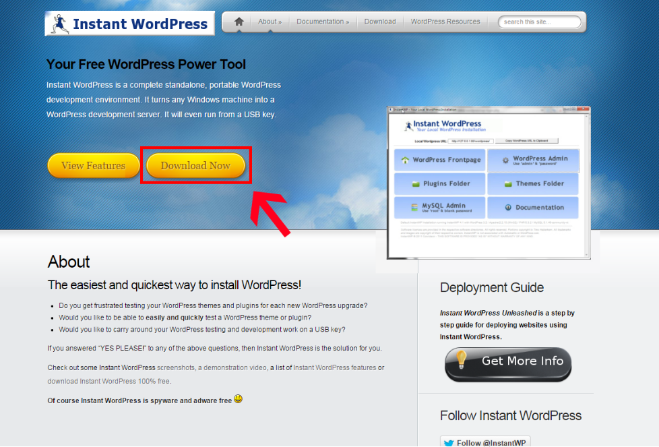Click the View Features button
This screenshot has height=447, width=659.
point(93,165)
